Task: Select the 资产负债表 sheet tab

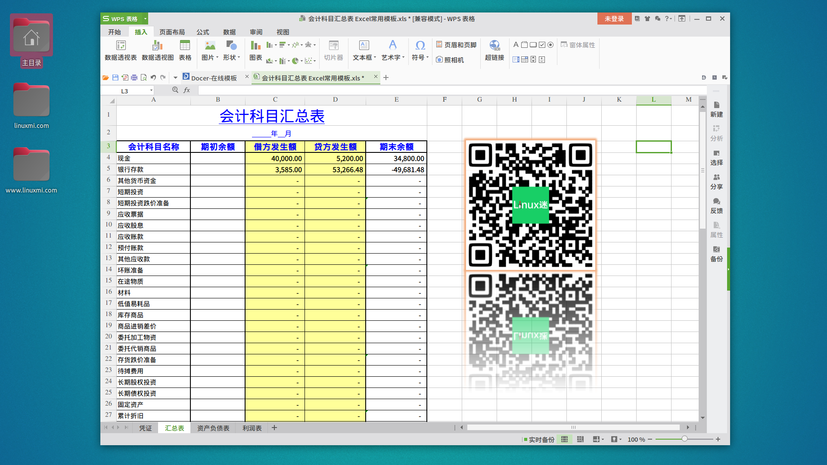Action: click(213, 428)
